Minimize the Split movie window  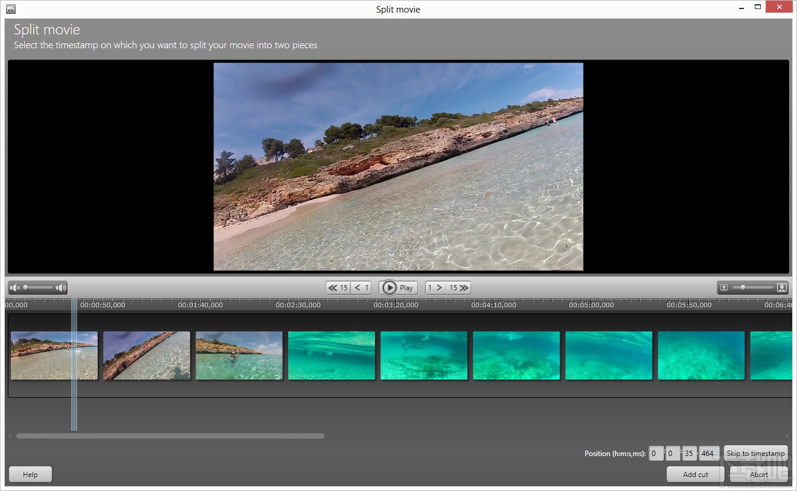[x=741, y=8]
